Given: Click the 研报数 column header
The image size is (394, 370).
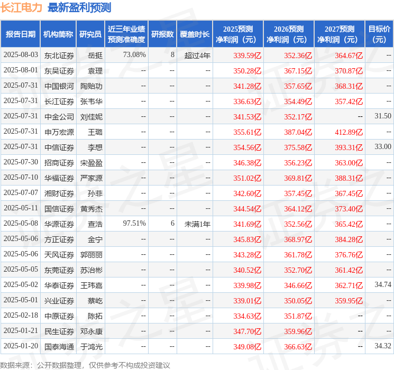Looking at the screenshot, I should point(162,34).
